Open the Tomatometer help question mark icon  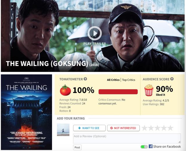(x=85, y=79)
